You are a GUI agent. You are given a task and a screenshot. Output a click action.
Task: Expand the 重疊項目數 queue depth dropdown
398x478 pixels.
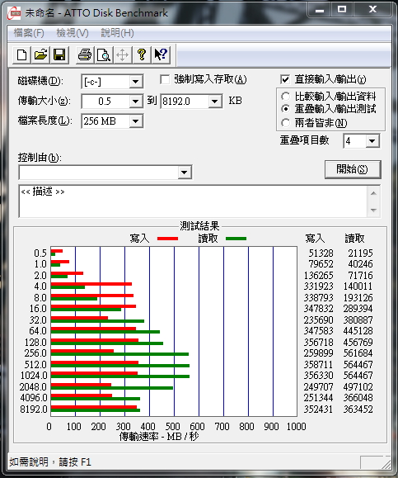[x=372, y=141]
